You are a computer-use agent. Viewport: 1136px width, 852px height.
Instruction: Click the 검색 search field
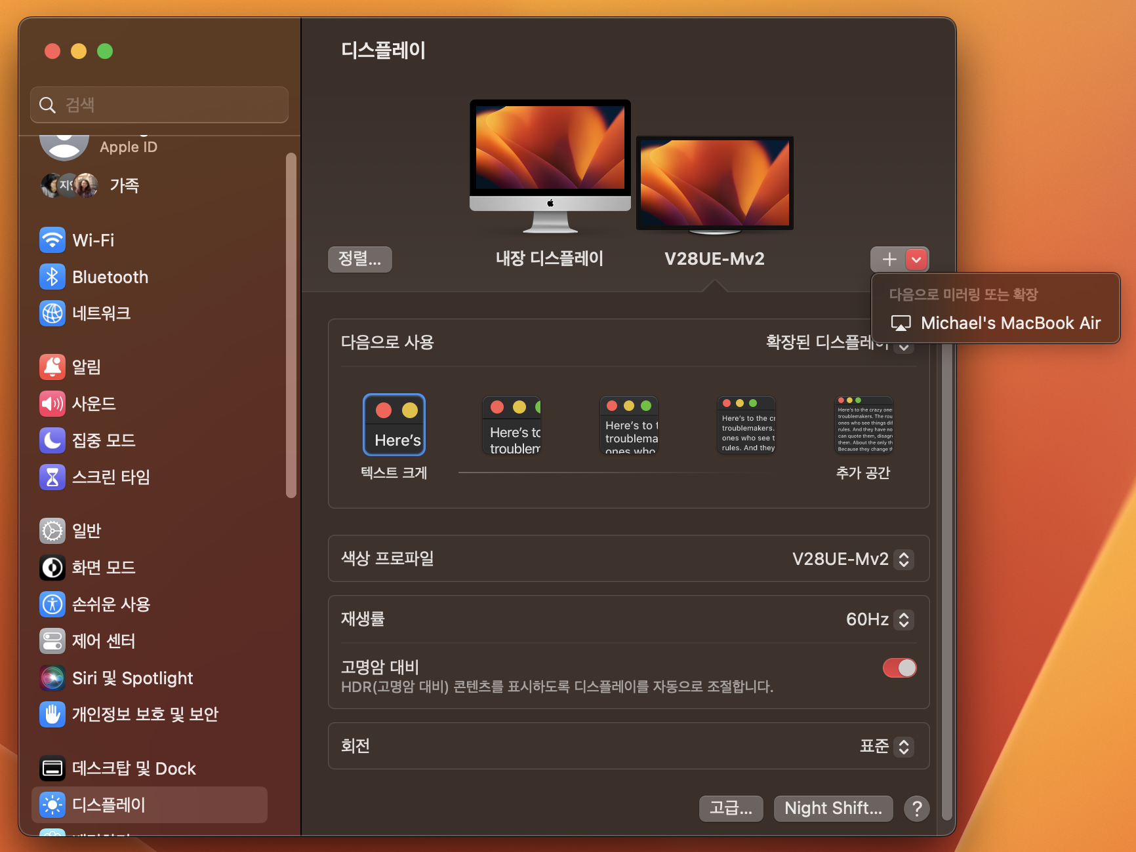pos(159,104)
